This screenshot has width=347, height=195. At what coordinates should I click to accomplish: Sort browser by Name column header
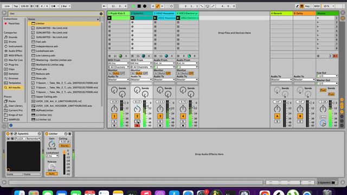[64, 19]
